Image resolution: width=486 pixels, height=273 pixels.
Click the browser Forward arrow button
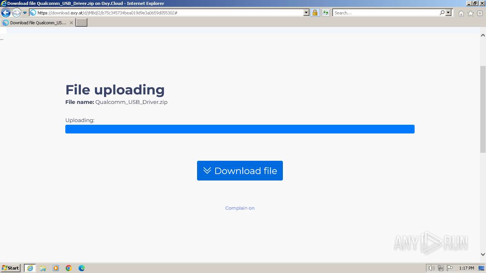coord(16,13)
